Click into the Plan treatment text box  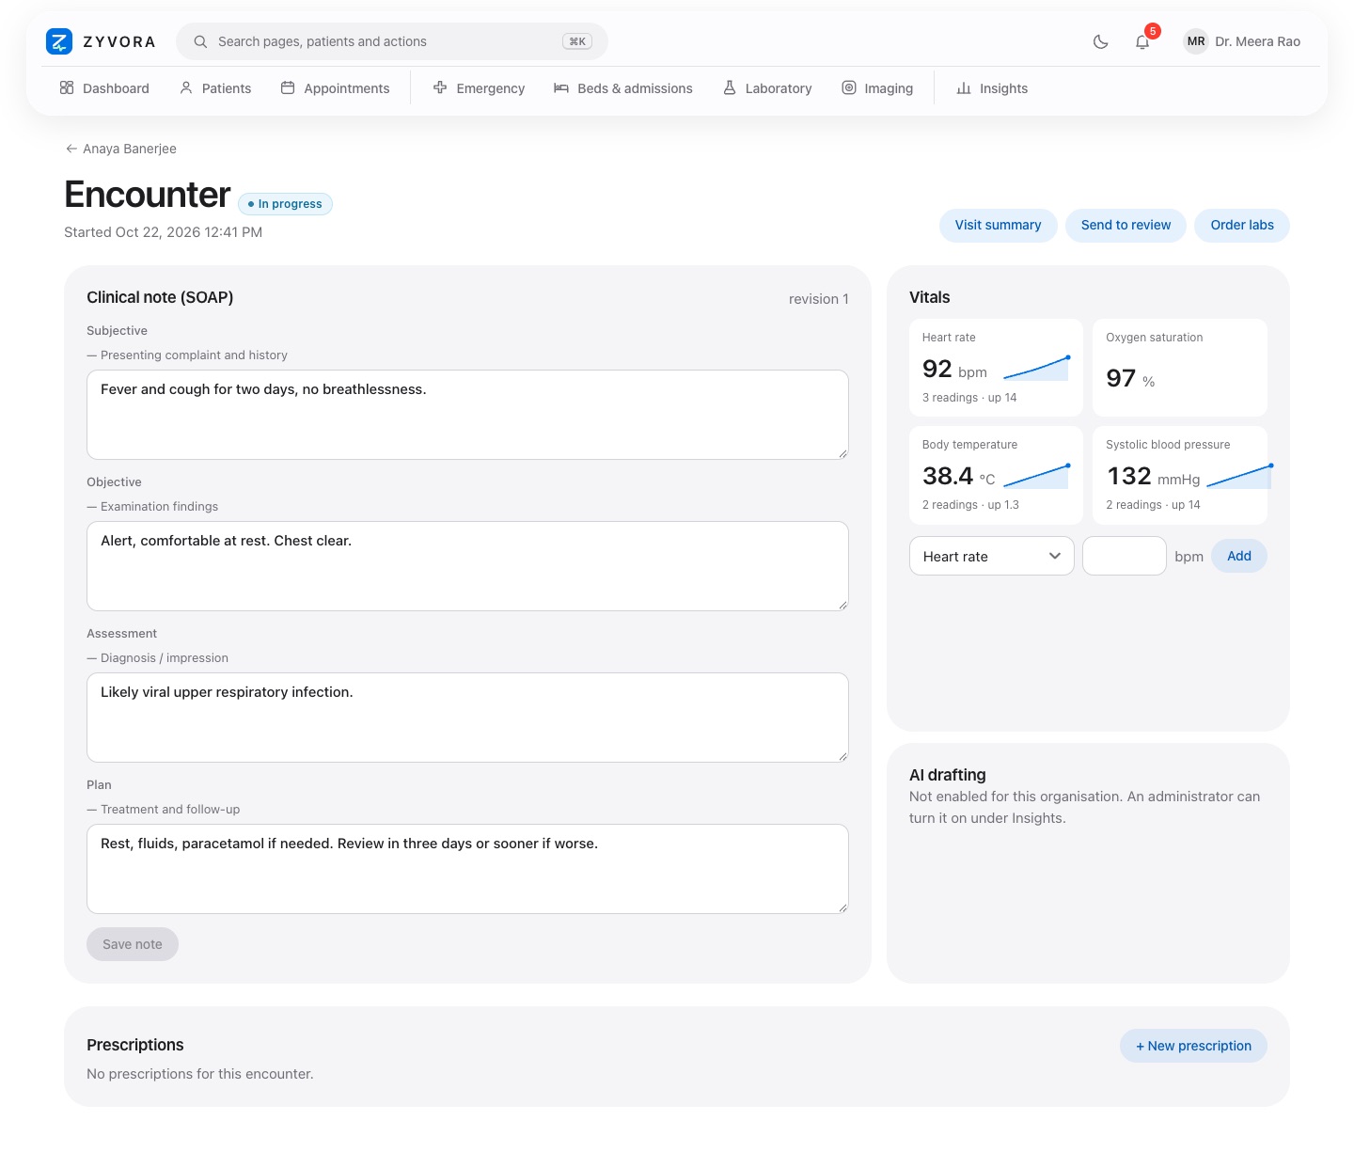pos(467,869)
